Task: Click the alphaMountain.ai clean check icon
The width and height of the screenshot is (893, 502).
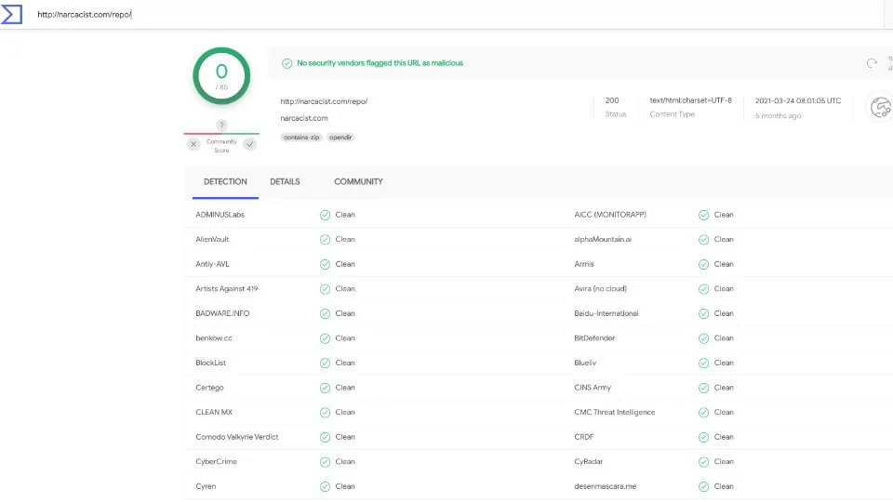Action: (703, 240)
